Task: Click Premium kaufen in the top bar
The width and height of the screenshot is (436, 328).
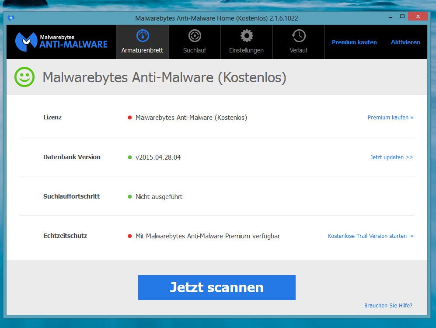Action: (x=354, y=42)
